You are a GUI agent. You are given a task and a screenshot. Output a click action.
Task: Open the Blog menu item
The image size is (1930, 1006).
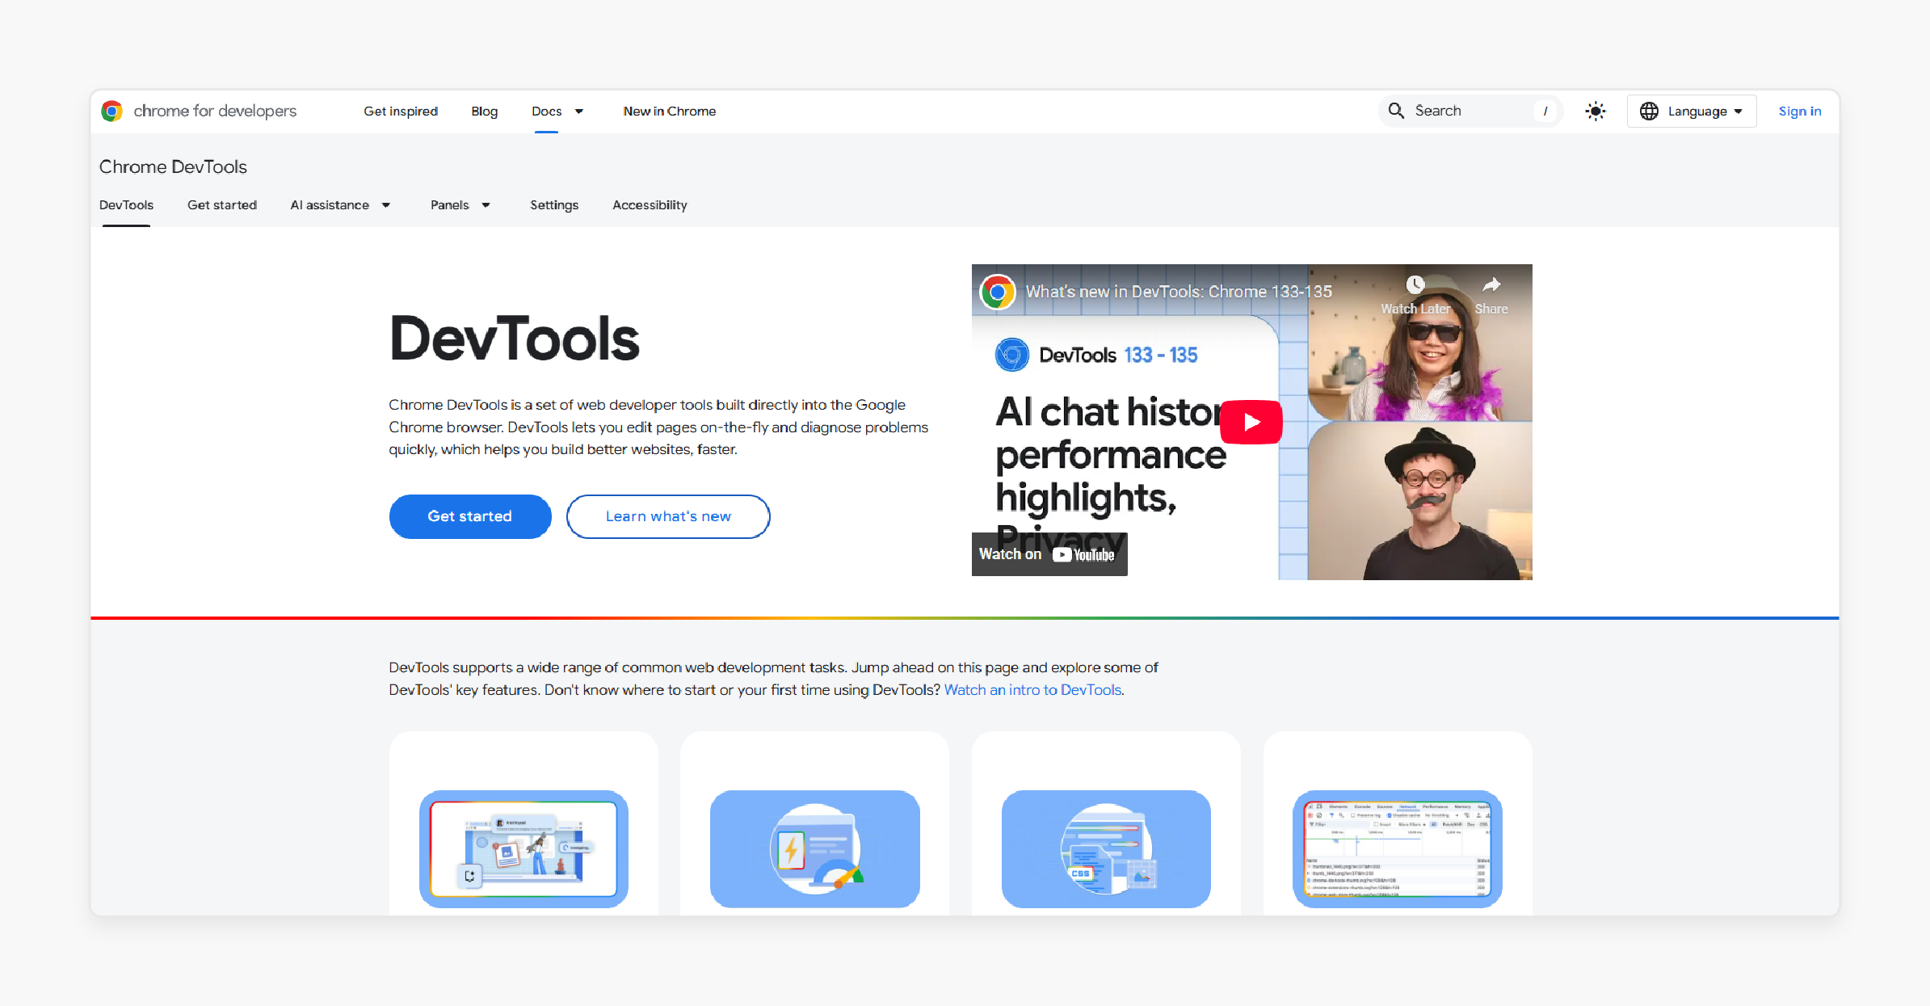click(x=485, y=111)
